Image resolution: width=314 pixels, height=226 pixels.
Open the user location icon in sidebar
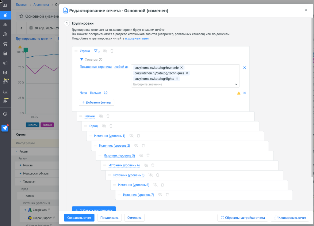click(5, 34)
